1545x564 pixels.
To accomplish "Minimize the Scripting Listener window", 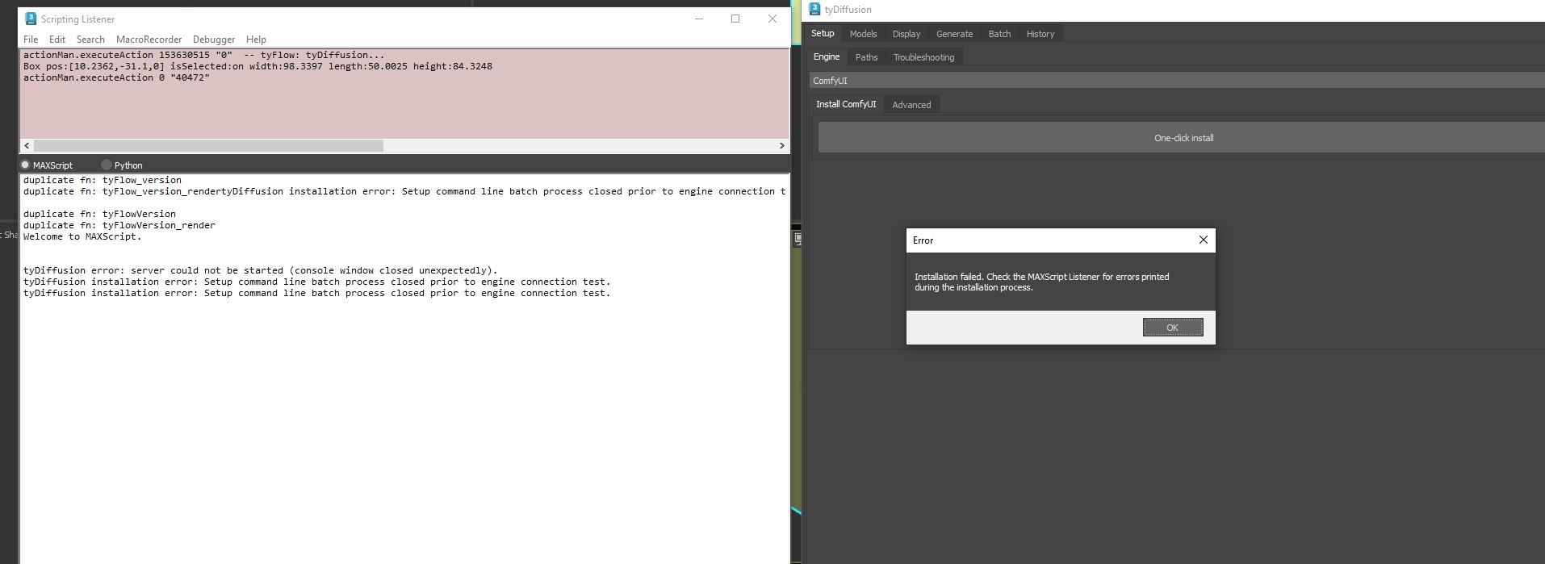I will 699,19.
